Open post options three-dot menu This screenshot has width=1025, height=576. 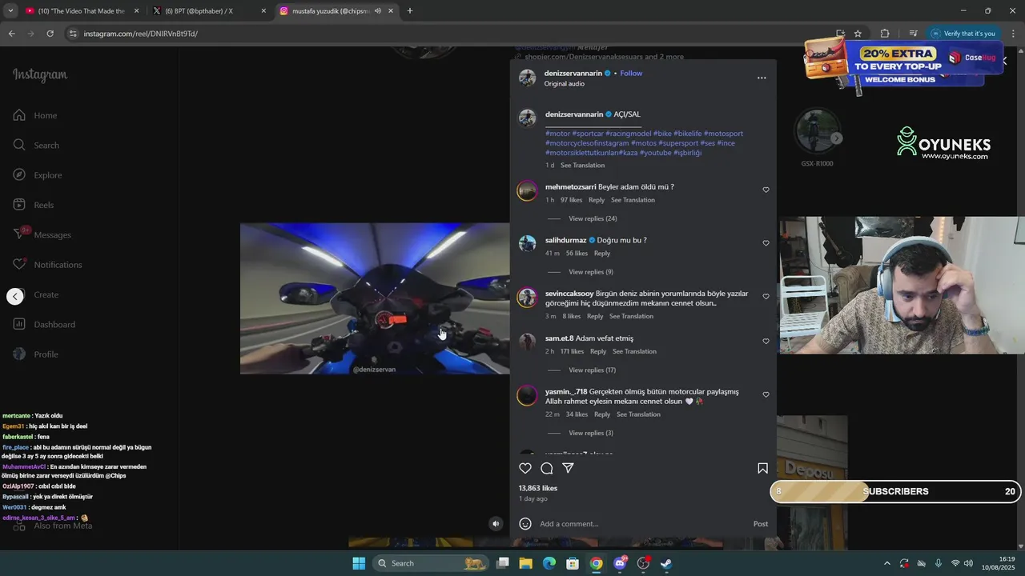pyautogui.click(x=762, y=78)
